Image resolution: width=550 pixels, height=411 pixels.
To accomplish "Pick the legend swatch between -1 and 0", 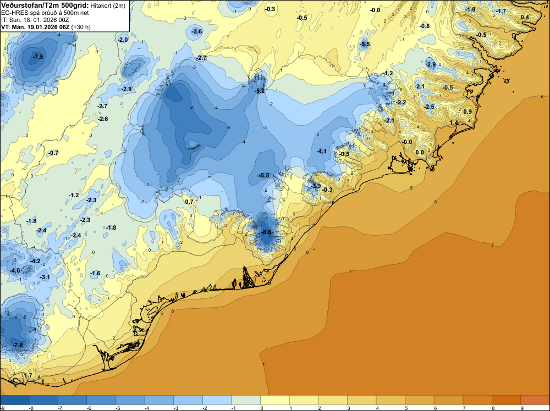I will 246,400.
